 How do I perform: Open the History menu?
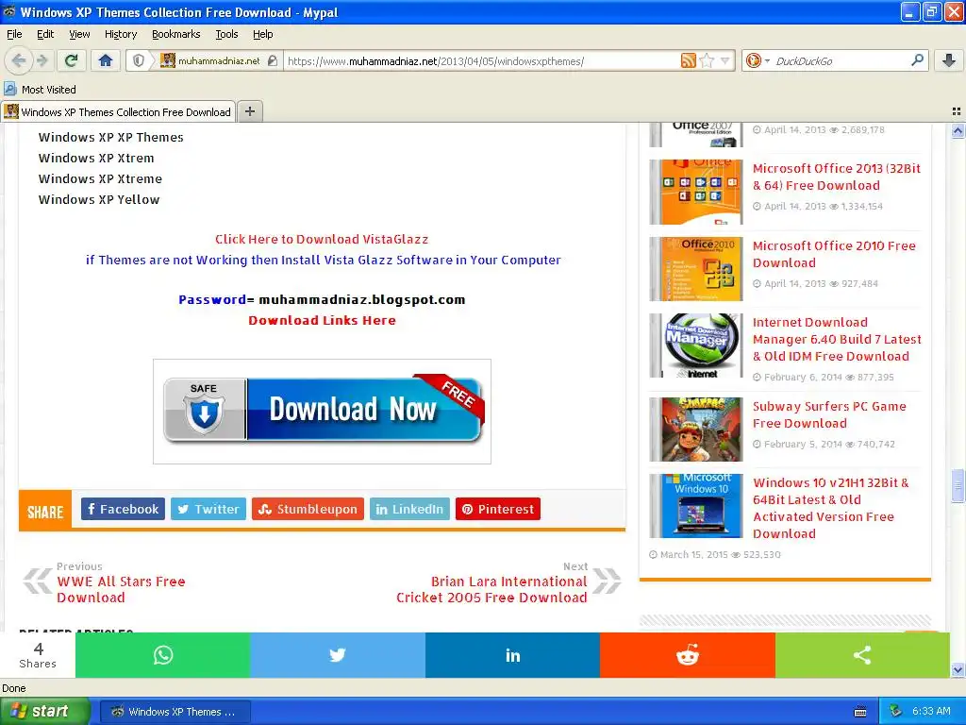(121, 34)
